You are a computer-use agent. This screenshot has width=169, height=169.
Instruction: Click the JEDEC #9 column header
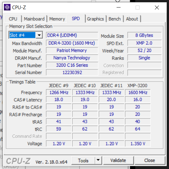pos(59,86)
